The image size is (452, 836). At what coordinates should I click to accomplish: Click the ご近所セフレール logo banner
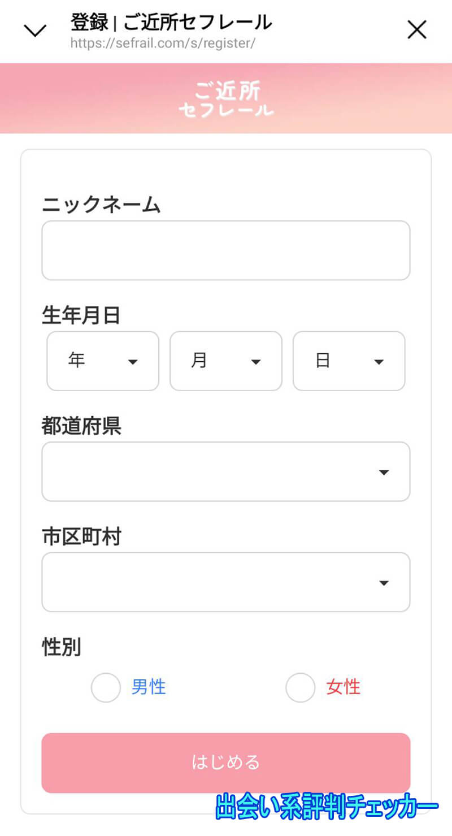[x=226, y=99]
